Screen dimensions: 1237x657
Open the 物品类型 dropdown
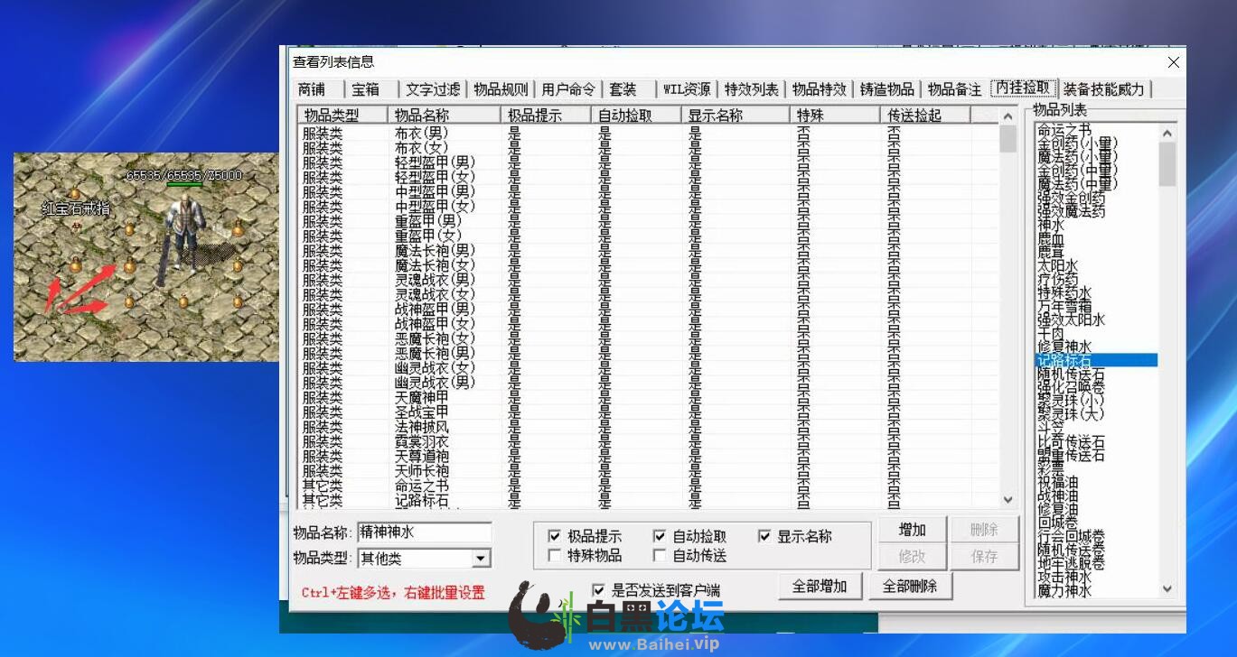pyautogui.click(x=482, y=559)
